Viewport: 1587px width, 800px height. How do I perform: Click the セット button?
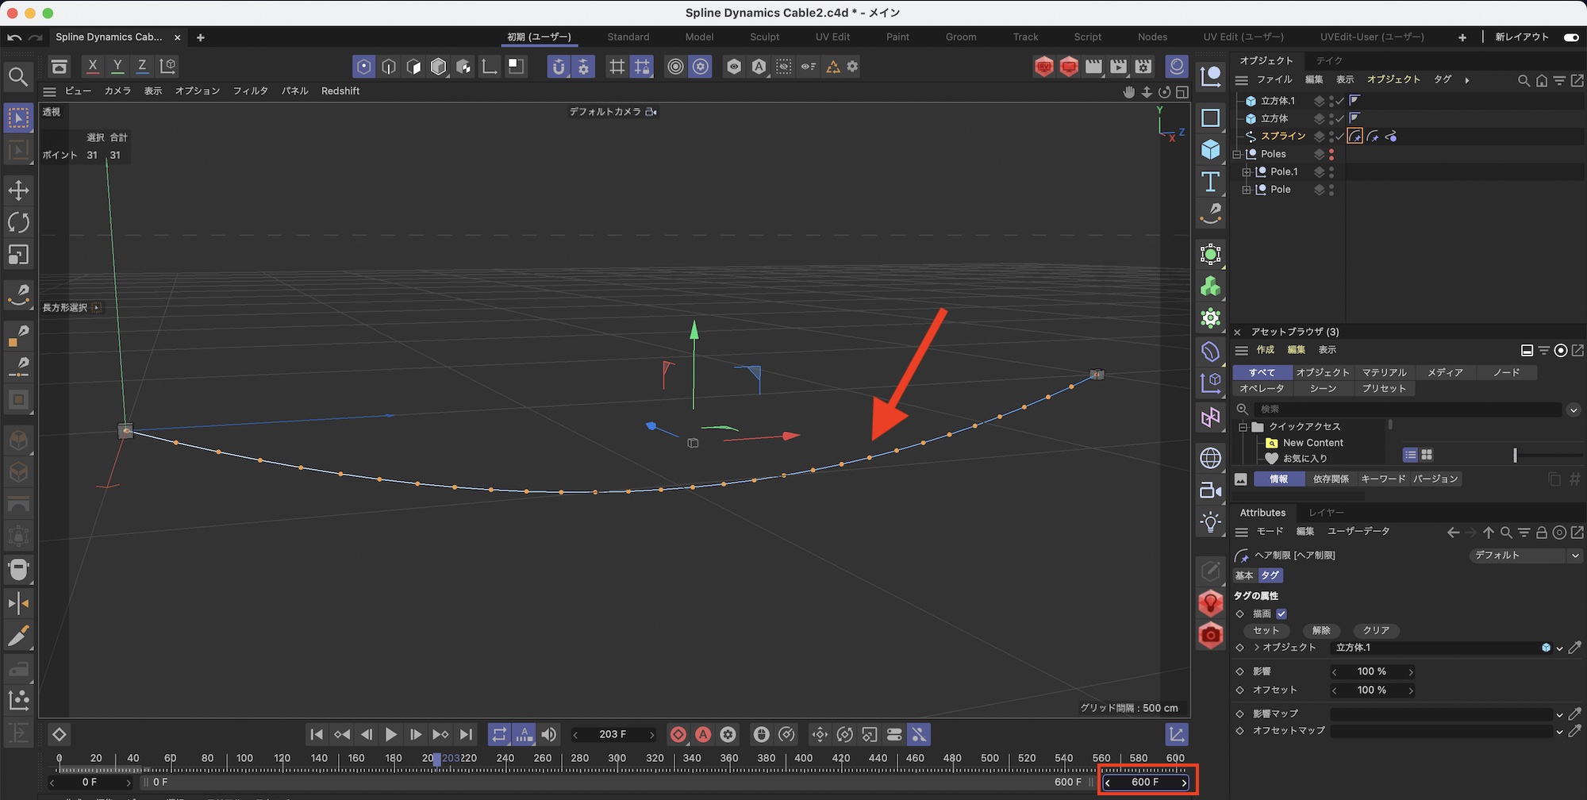click(1266, 630)
